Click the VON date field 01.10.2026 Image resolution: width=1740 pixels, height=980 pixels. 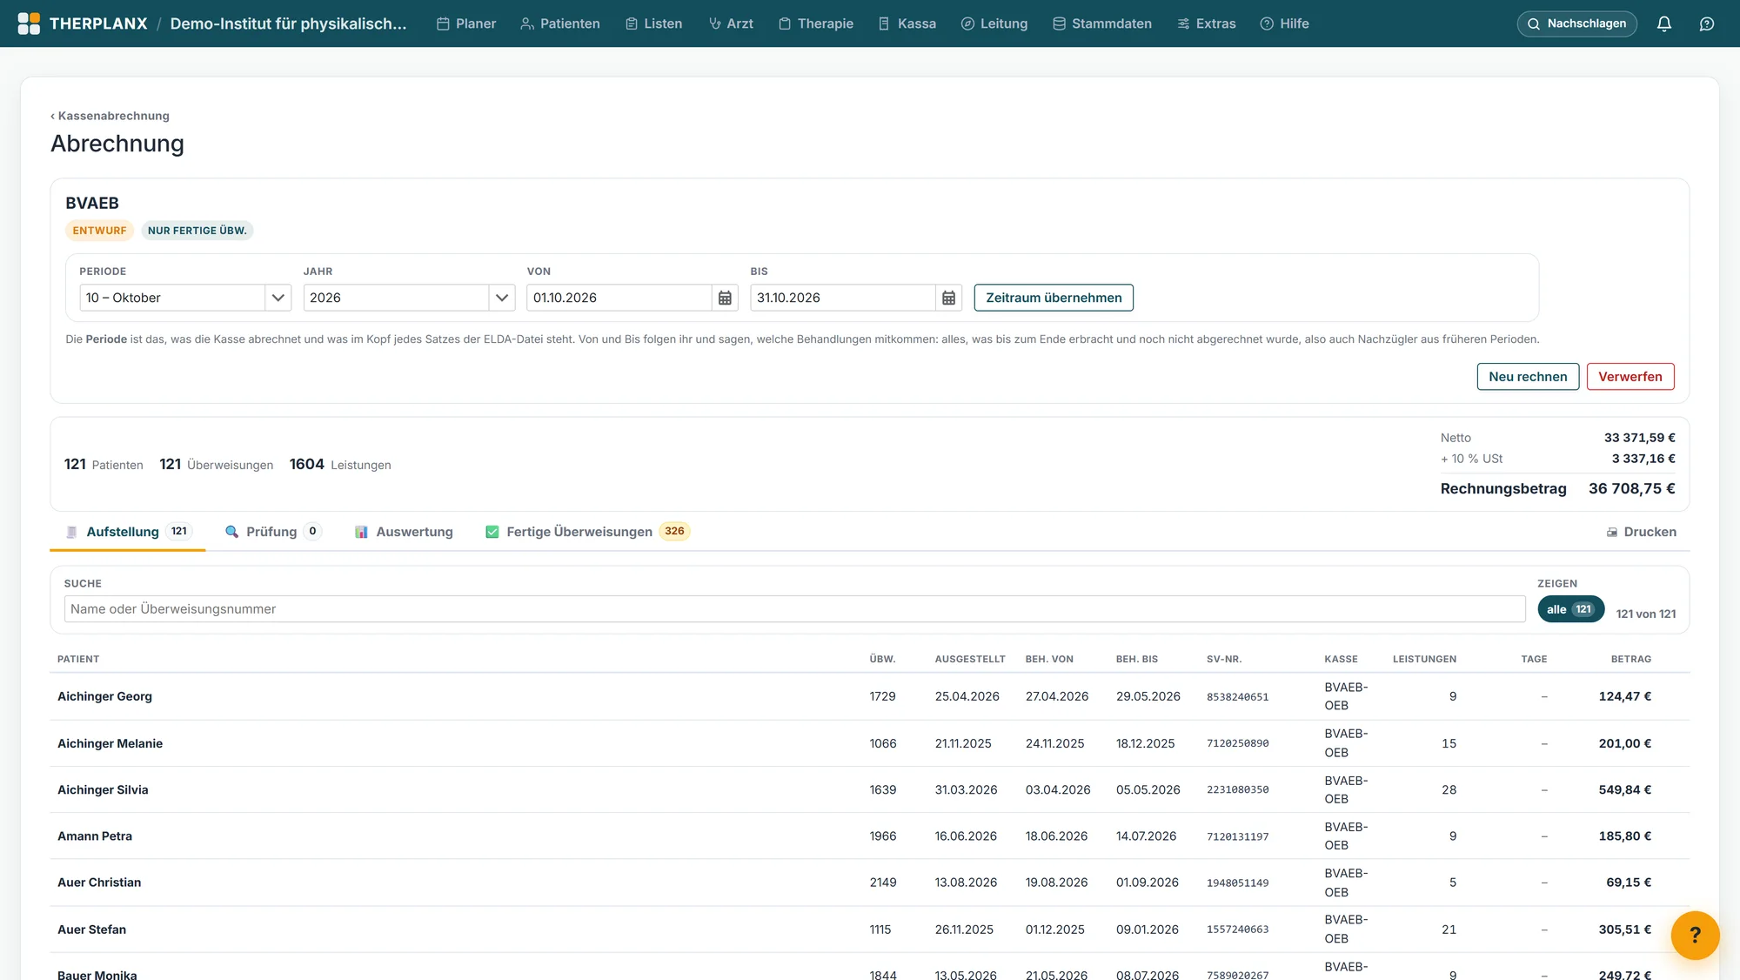coord(619,298)
